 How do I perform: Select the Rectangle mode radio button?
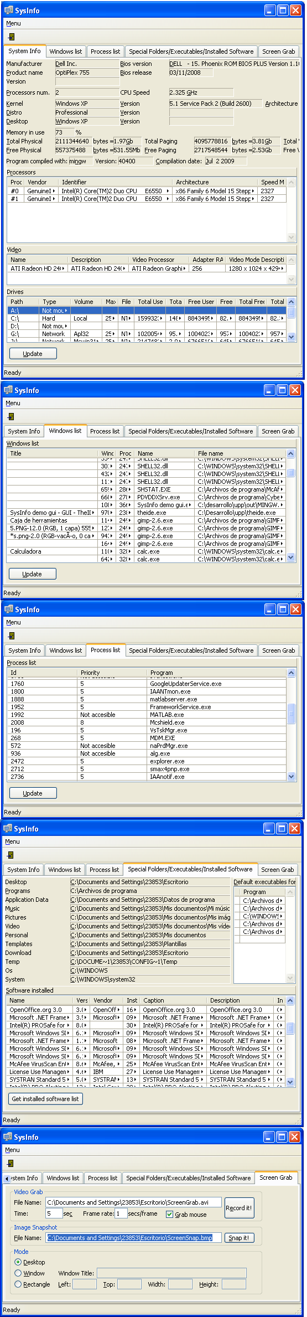click(x=18, y=1284)
